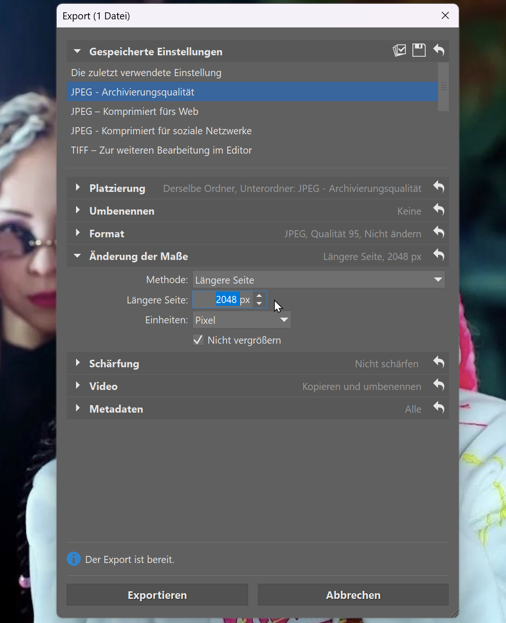
Task: Open the Einheiten dropdown showing Pixel
Action: (242, 320)
